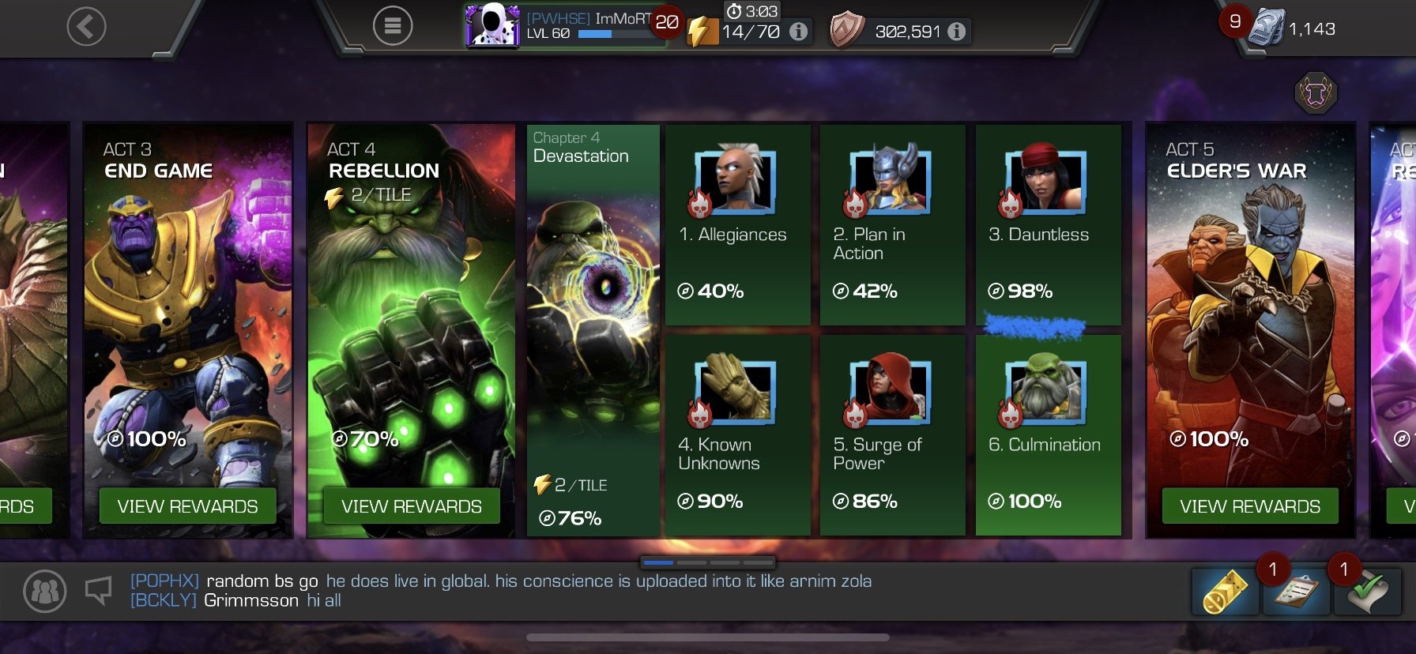
Task: Open quest 3. Dauntless tile
Action: 1048,224
